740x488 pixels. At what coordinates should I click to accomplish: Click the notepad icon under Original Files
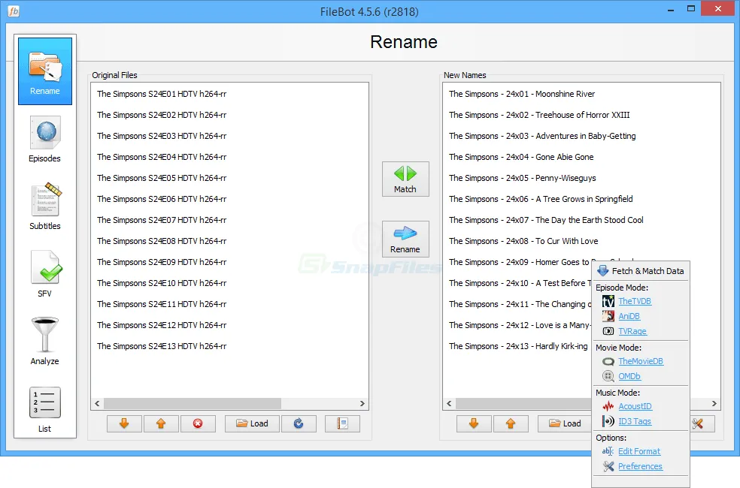coord(343,423)
